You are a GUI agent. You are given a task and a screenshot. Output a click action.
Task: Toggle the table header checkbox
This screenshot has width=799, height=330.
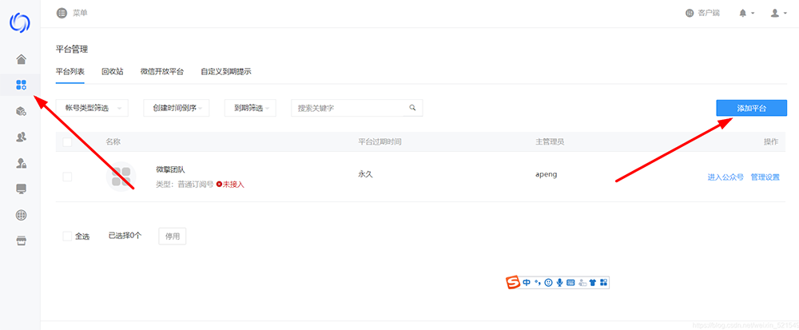[x=67, y=141]
